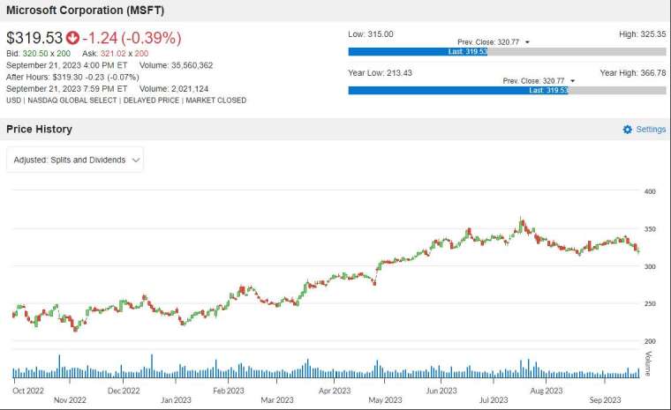Click the High: 325.35 label
Image resolution: width=671 pixels, height=410 pixels.
(x=643, y=34)
